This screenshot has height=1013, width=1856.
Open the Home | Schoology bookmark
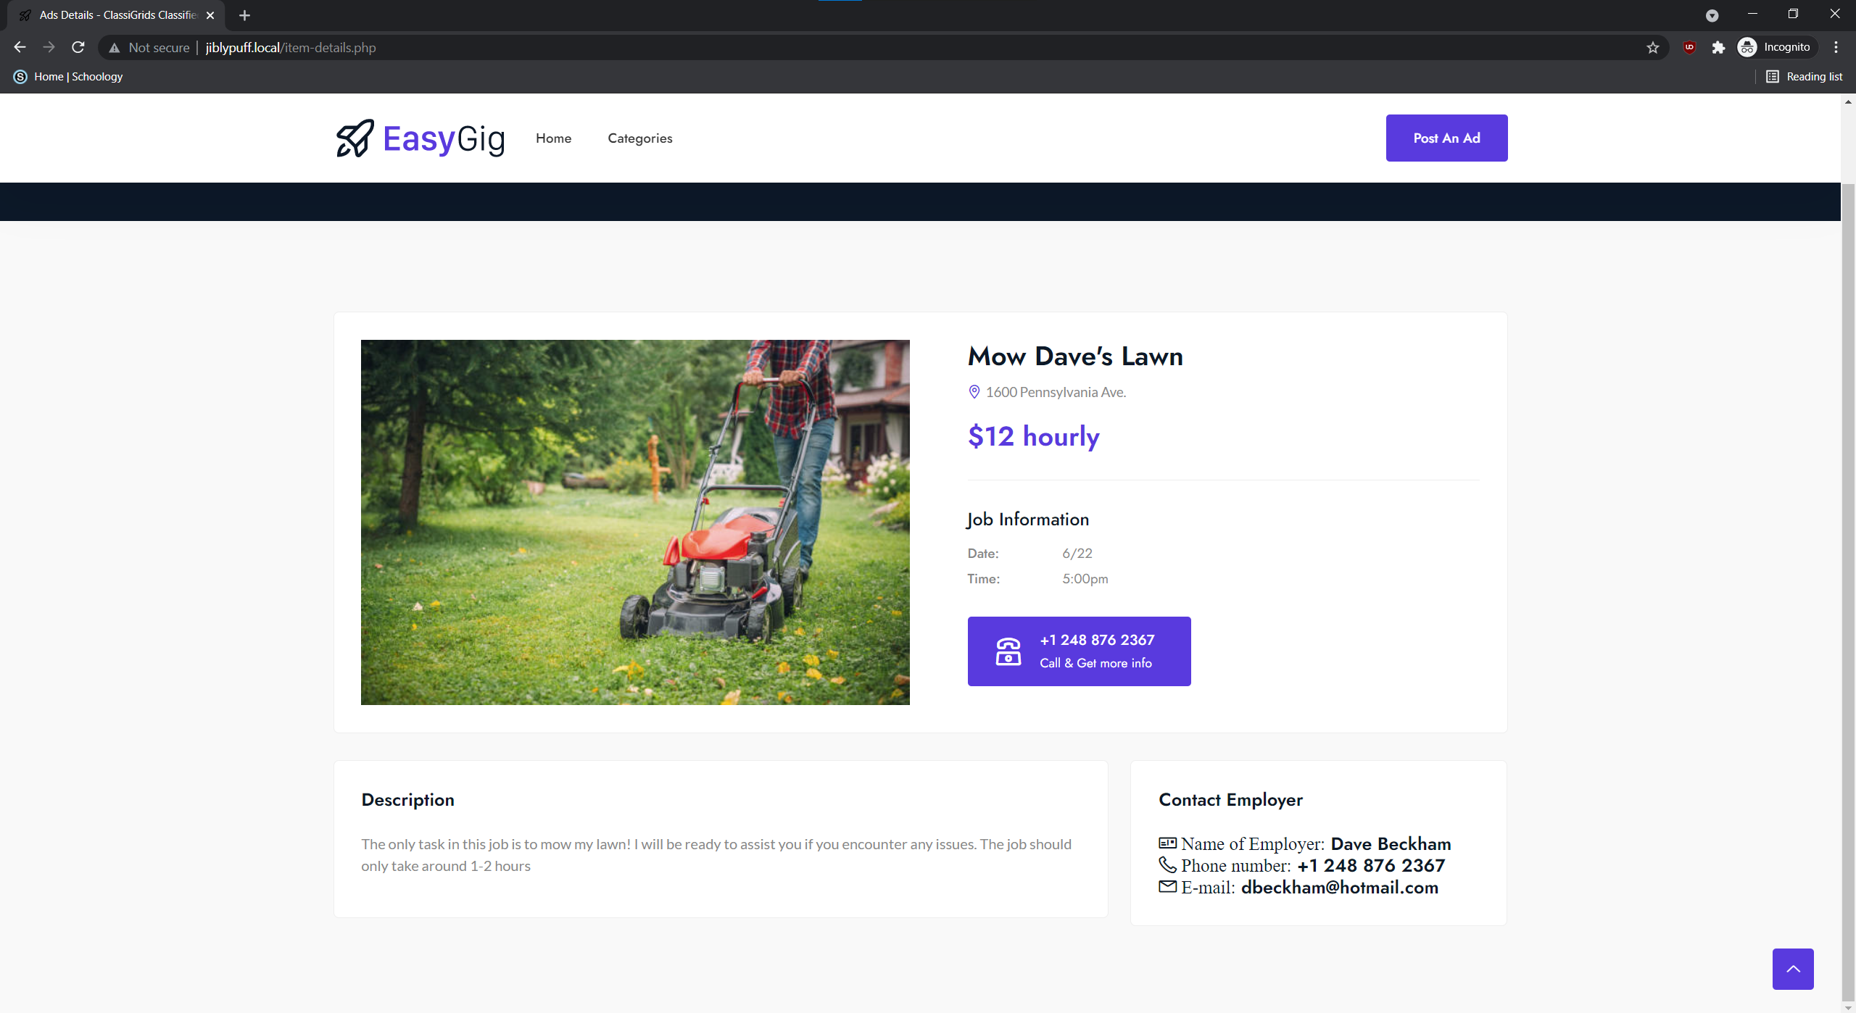click(69, 77)
